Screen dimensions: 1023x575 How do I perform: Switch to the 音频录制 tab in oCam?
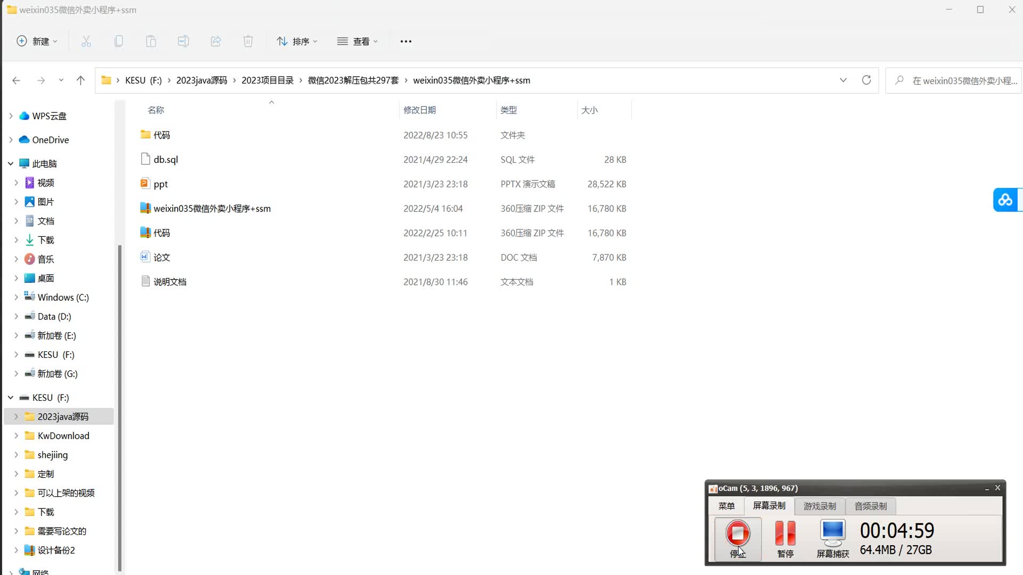[871, 506]
